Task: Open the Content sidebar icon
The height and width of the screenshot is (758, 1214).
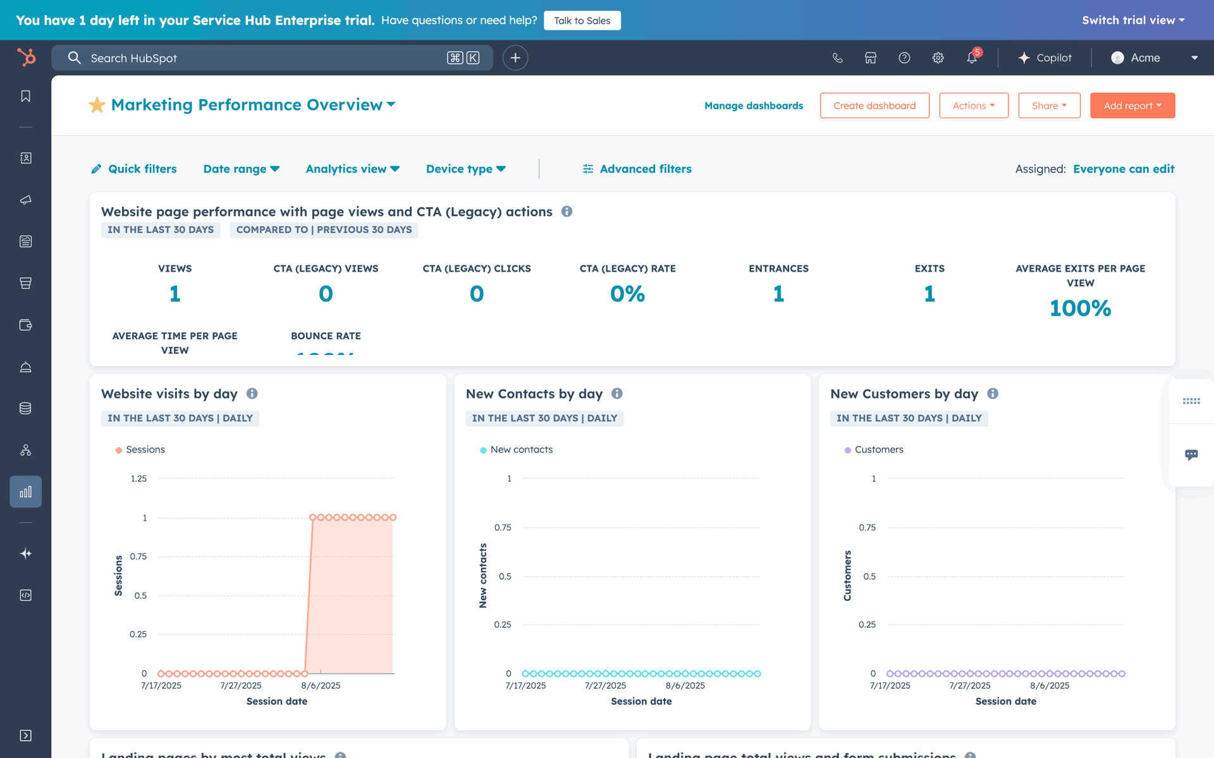Action: coord(25,241)
